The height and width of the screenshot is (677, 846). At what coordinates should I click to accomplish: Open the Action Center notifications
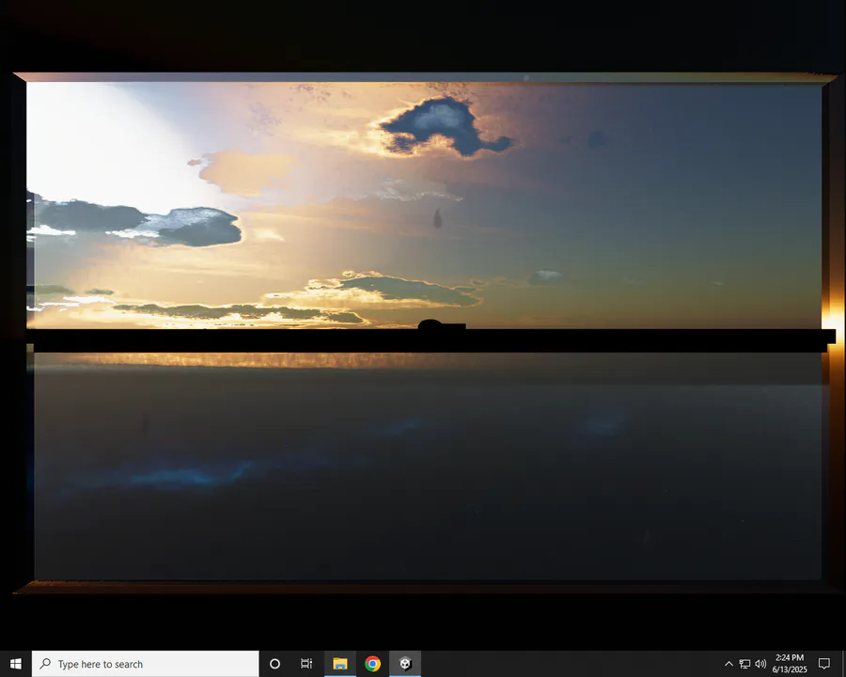click(x=823, y=664)
